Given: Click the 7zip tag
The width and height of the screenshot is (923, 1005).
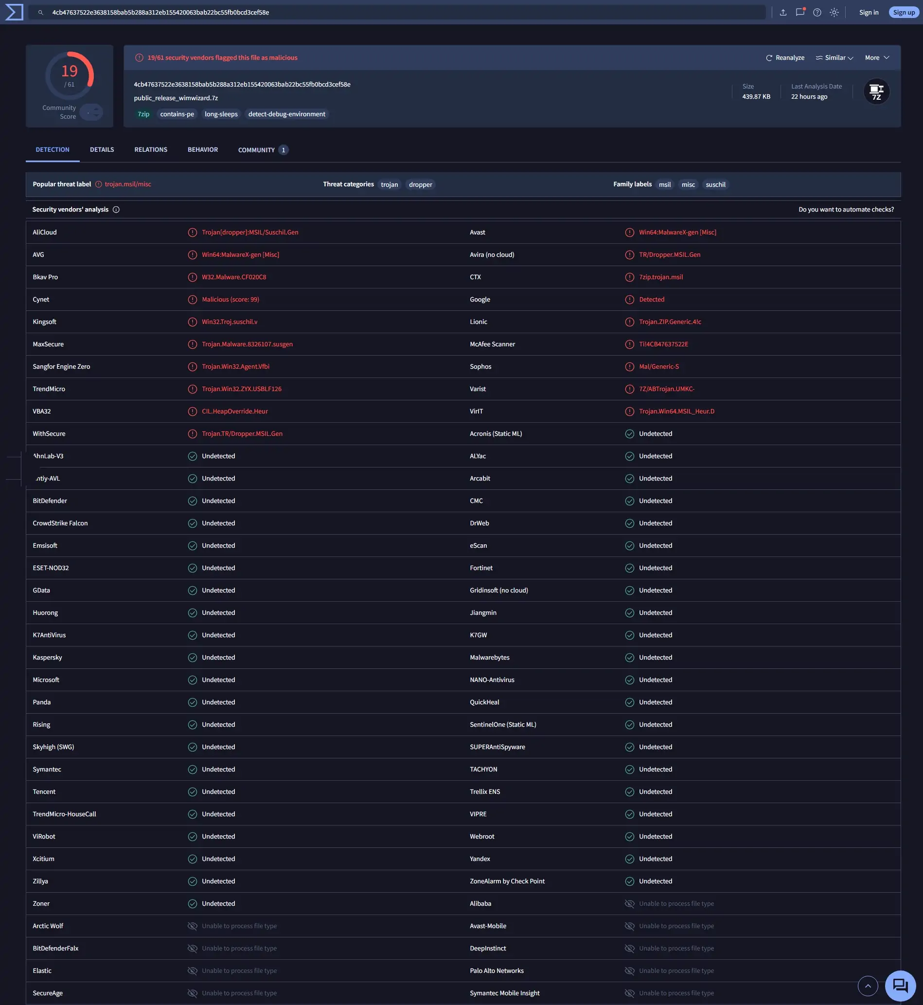Looking at the screenshot, I should tap(143, 114).
